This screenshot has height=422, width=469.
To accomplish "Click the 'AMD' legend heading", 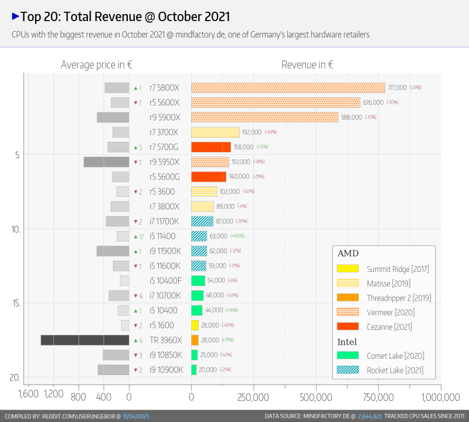I will coord(348,253).
